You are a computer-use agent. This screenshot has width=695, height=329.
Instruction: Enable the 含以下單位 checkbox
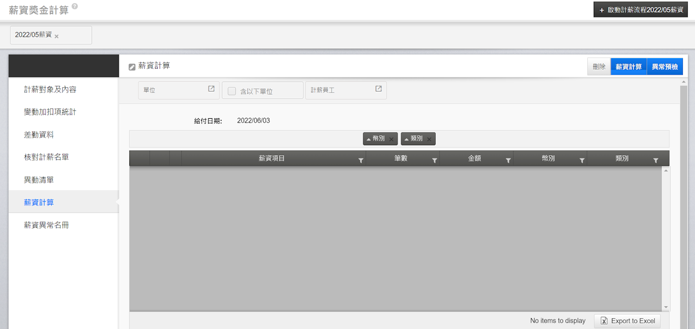[x=232, y=91]
